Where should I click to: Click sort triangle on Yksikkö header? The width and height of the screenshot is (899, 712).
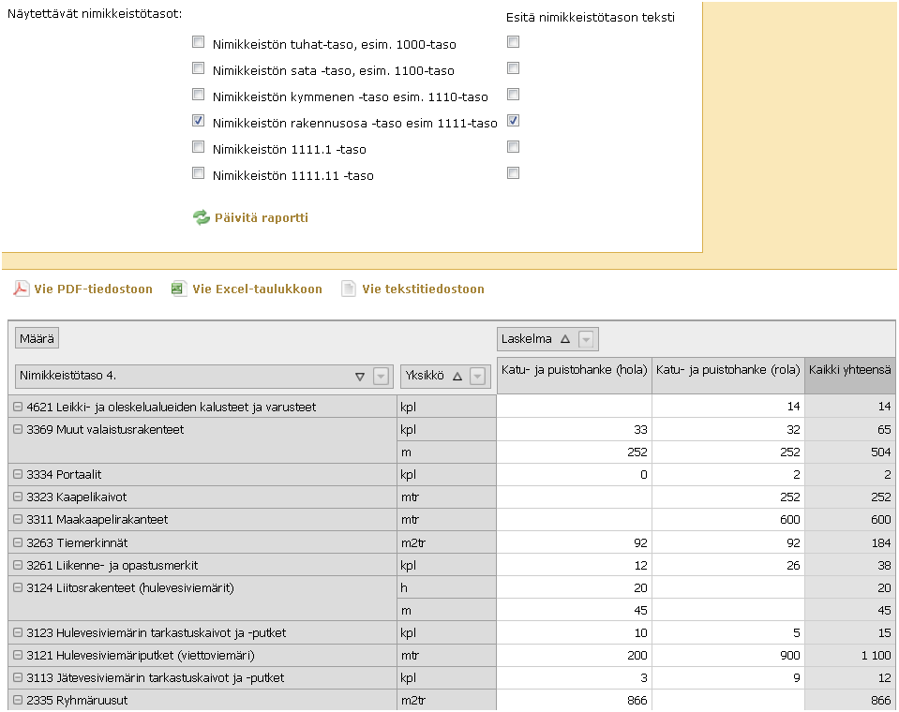coord(457,376)
